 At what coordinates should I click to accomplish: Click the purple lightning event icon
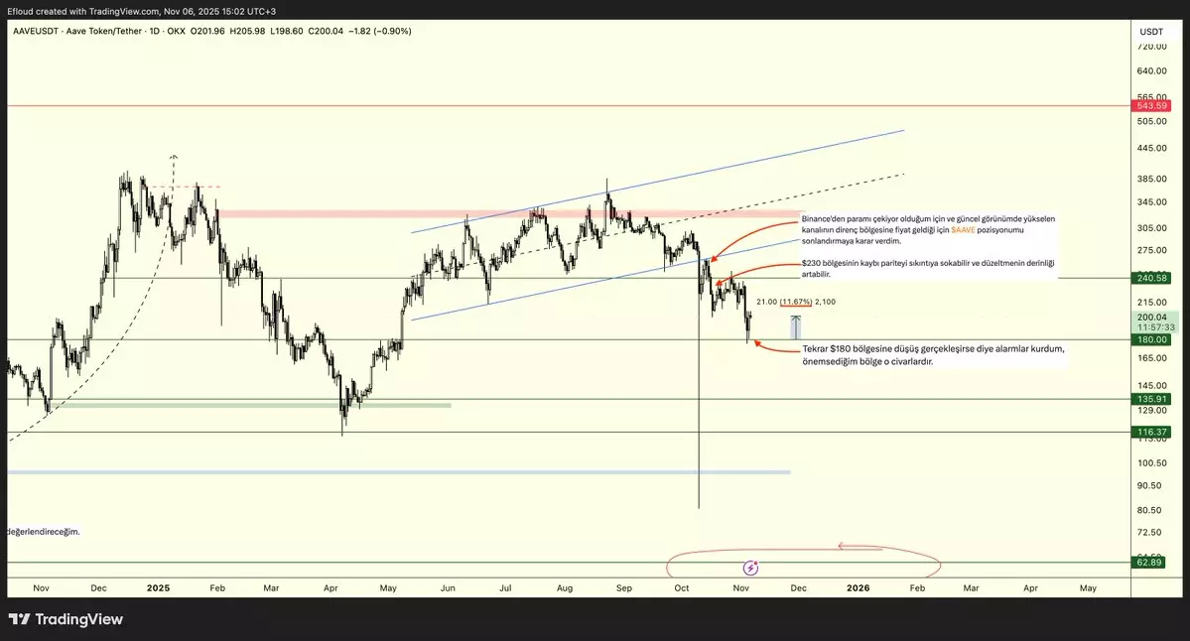pyautogui.click(x=751, y=568)
